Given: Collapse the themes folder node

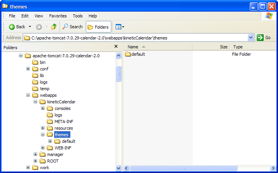Looking at the screenshot, I should tap(43, 135).
